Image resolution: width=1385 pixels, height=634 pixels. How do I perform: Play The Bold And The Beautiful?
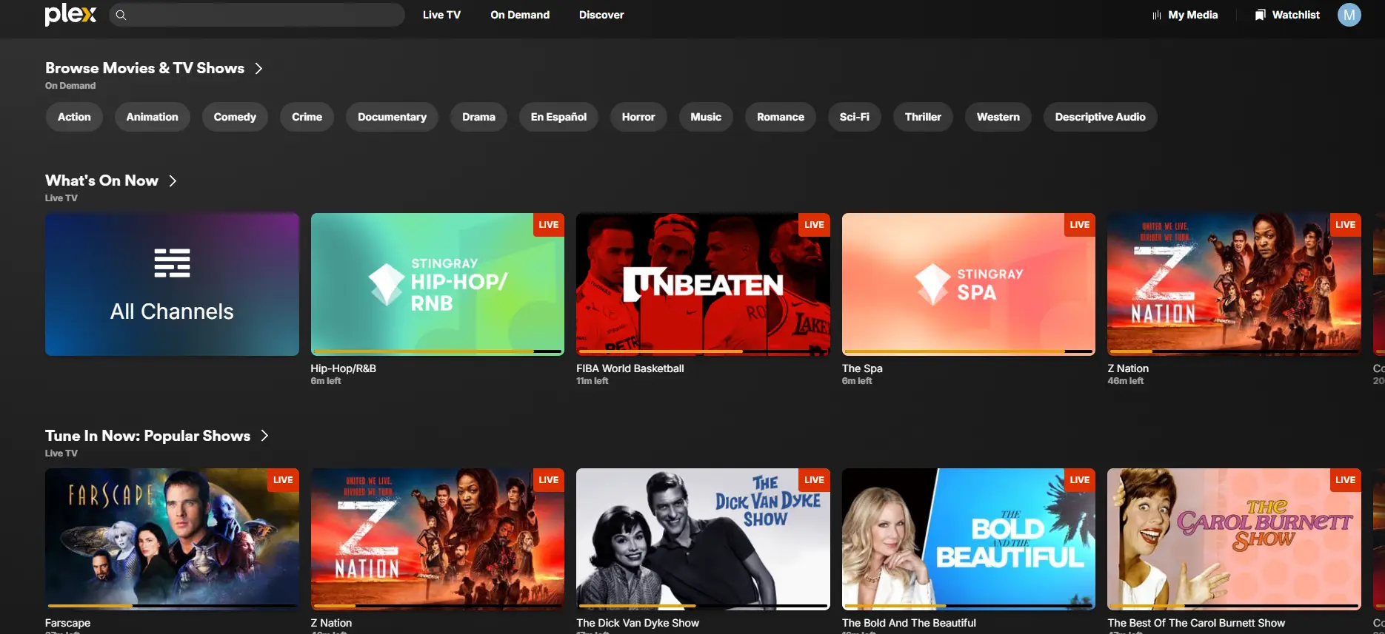click(x=969, y=539)
